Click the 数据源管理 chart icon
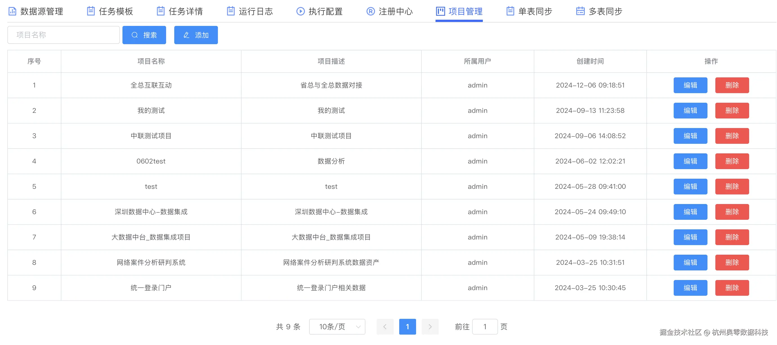The image size is (777, 345). (x=12, y=11)
